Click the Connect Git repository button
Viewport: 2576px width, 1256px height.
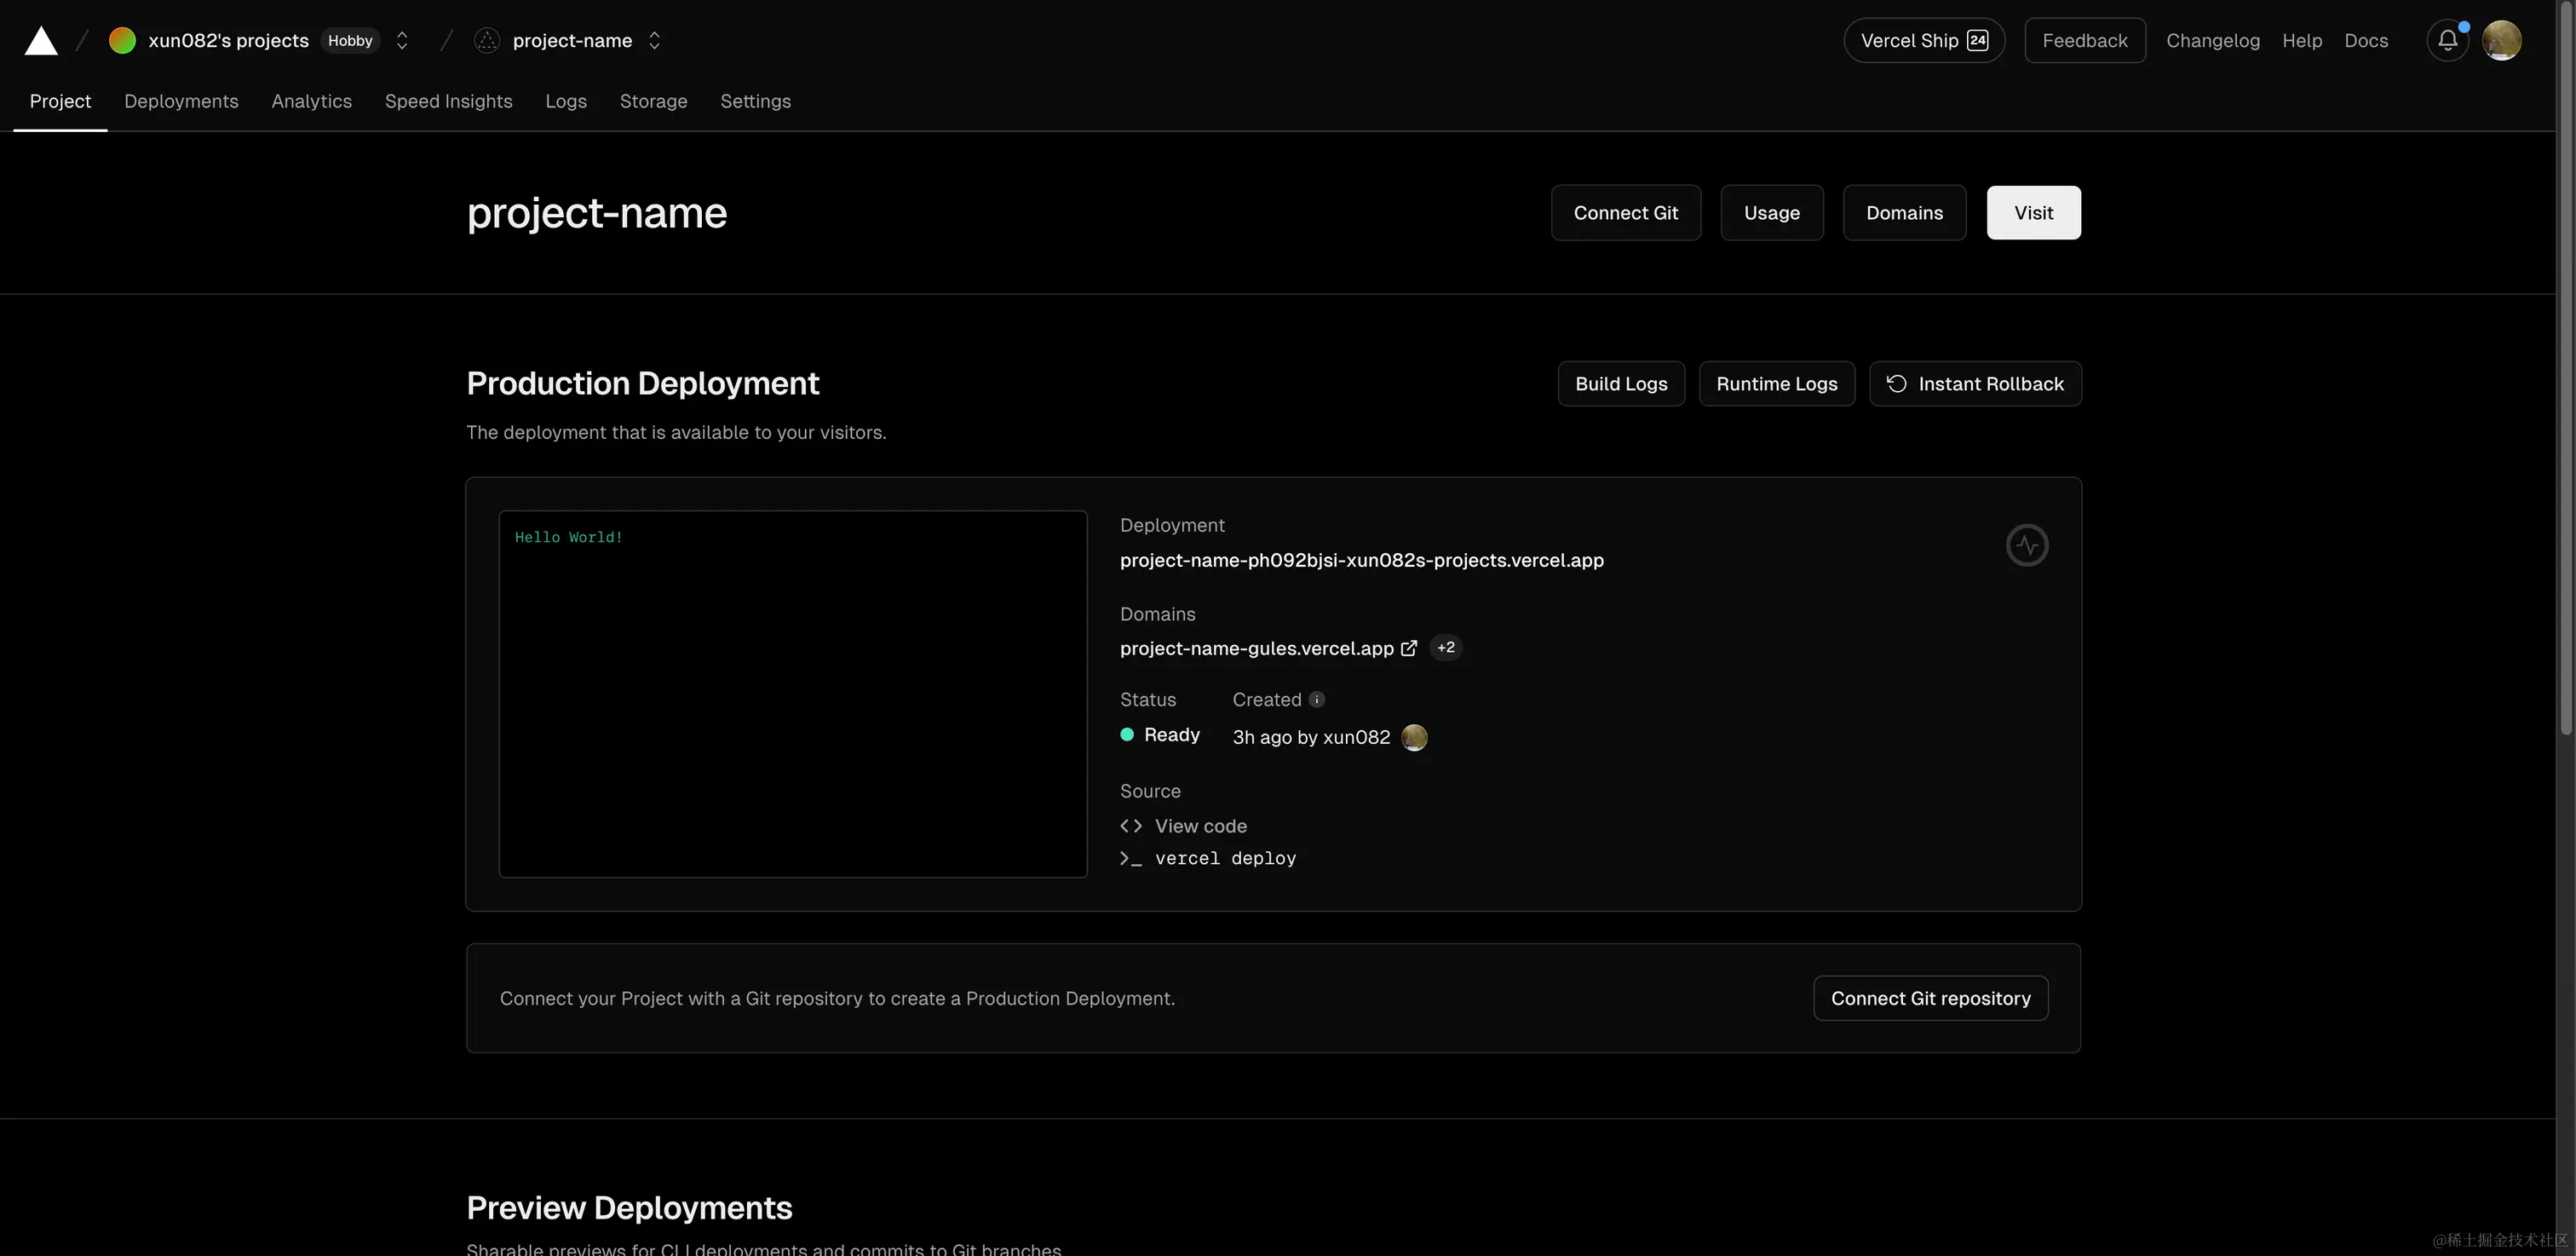[1930, 998]
